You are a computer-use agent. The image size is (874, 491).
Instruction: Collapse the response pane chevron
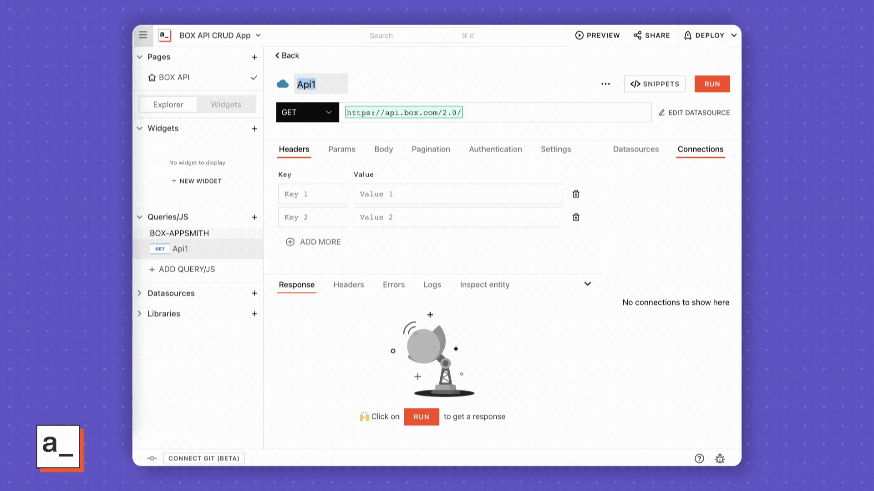(x=588, y=284)
